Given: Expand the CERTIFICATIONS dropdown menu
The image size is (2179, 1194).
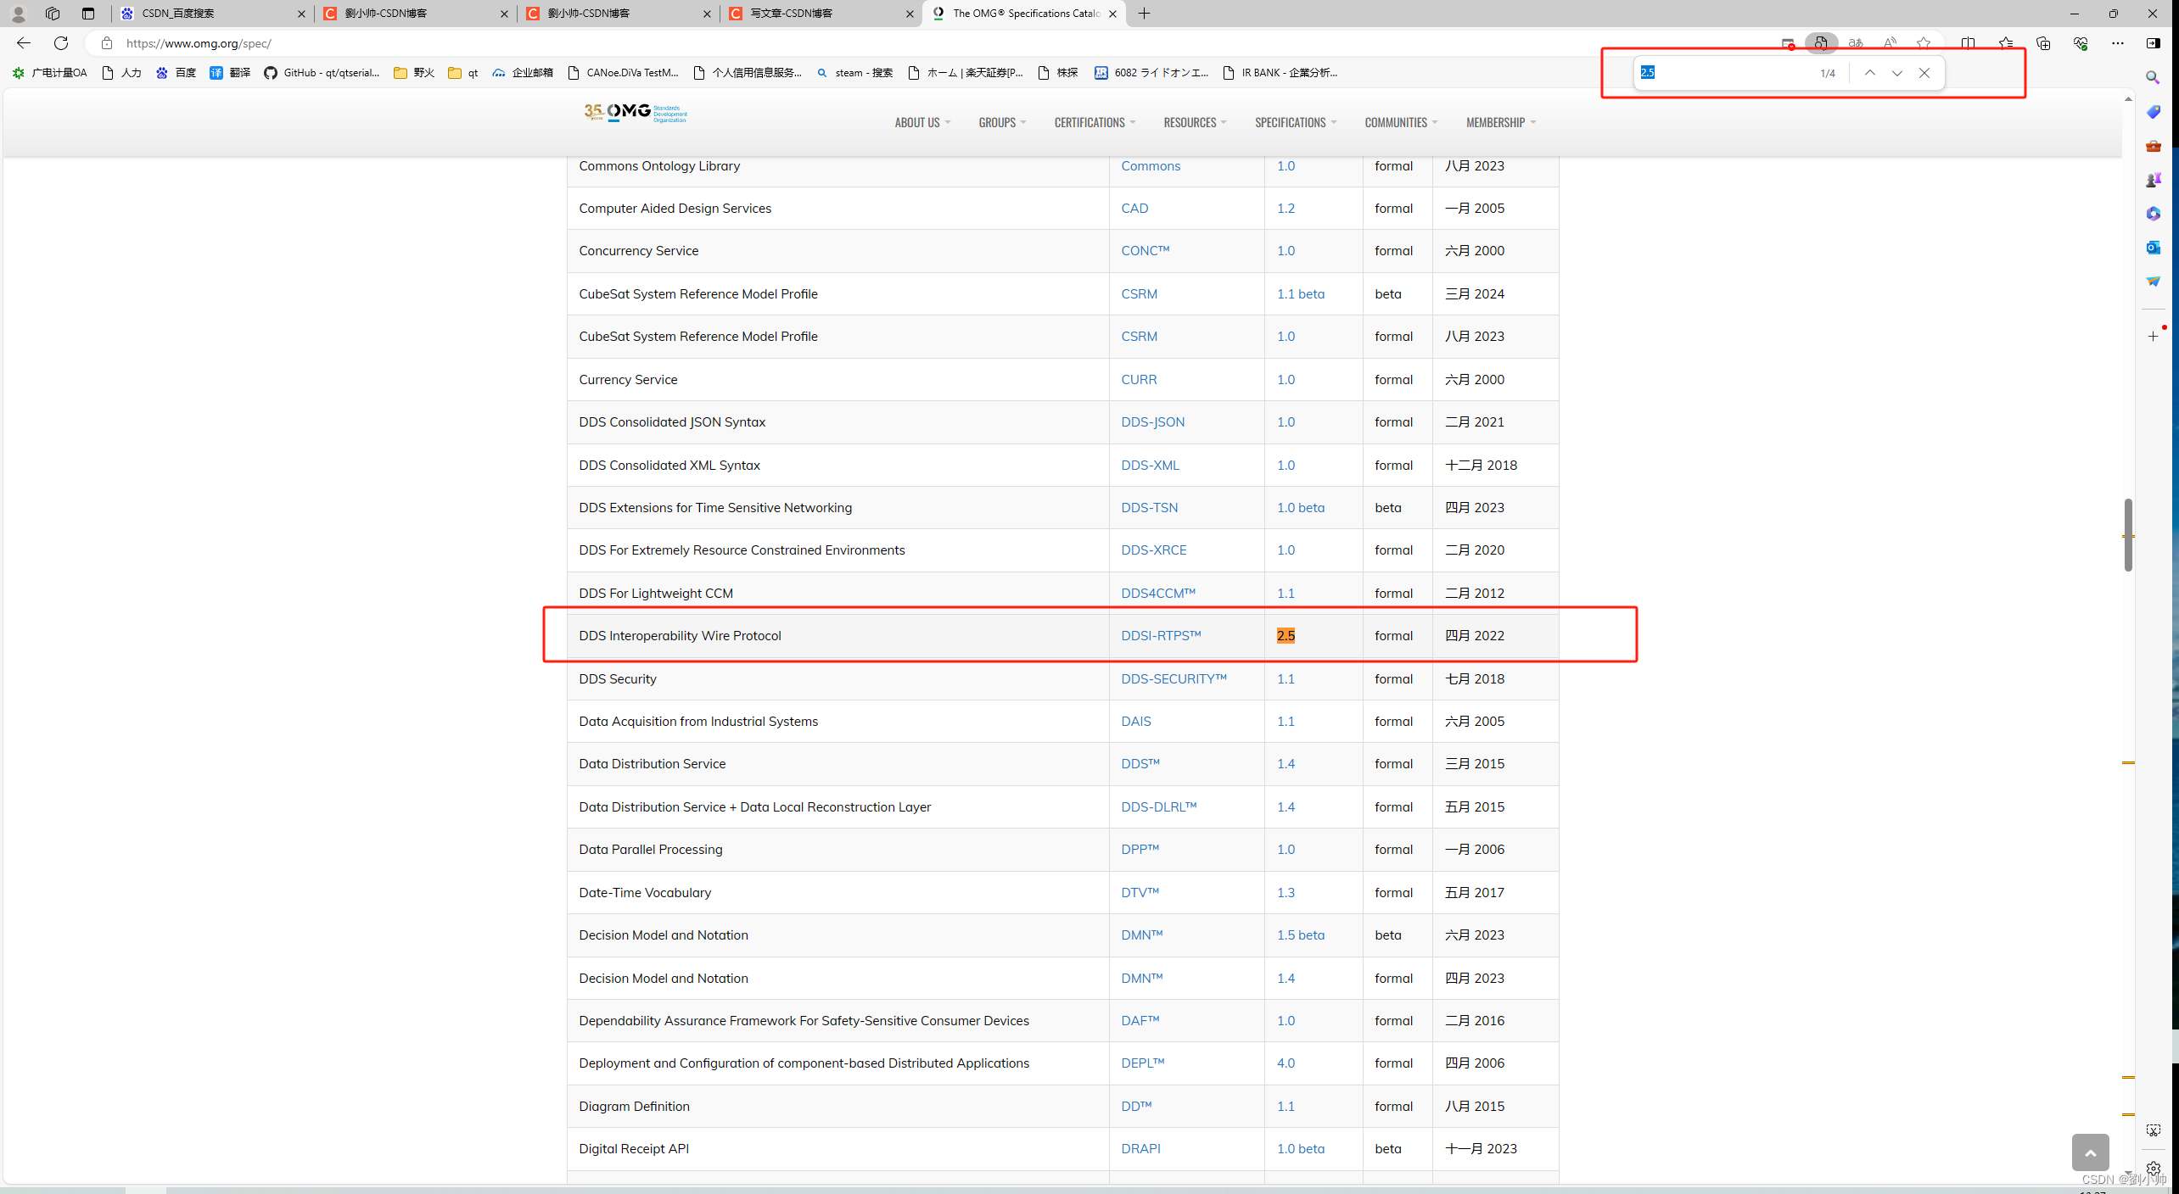Looking at the screenshot, I should tap(1095, 123).
